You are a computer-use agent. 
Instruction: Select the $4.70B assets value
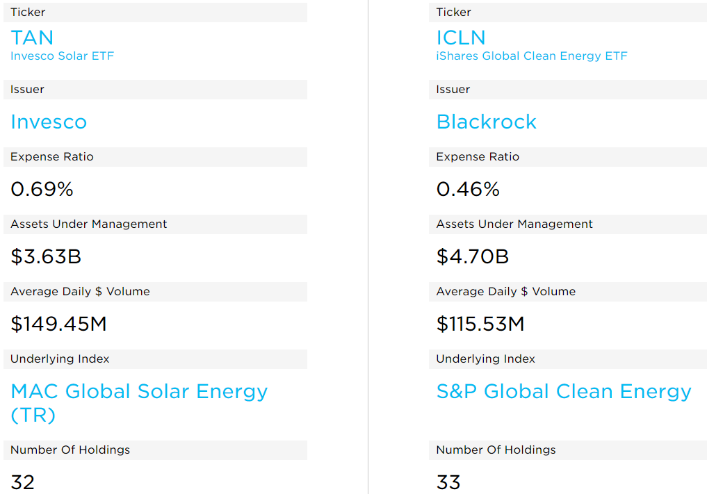coord(473,257)
